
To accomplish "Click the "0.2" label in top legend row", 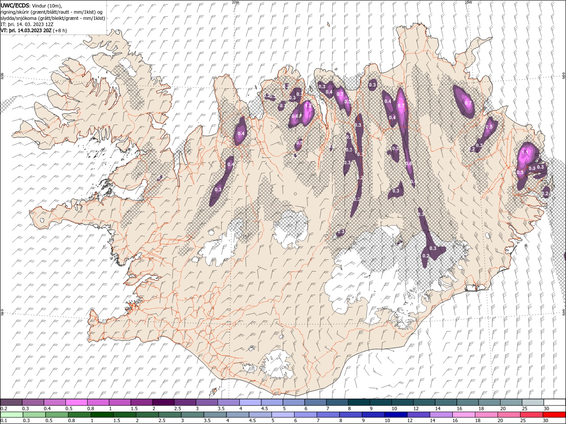I will coord(4,409).
